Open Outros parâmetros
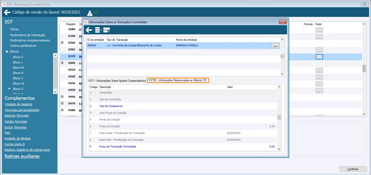This screenshot has width=371, height=175. point(23,46)
